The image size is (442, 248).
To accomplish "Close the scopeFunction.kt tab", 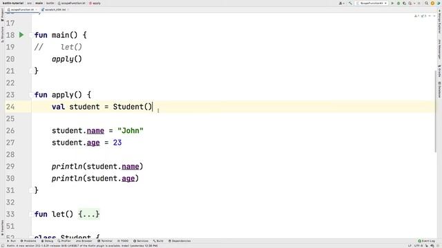I will pyautogui.click(x=37, y=10).
